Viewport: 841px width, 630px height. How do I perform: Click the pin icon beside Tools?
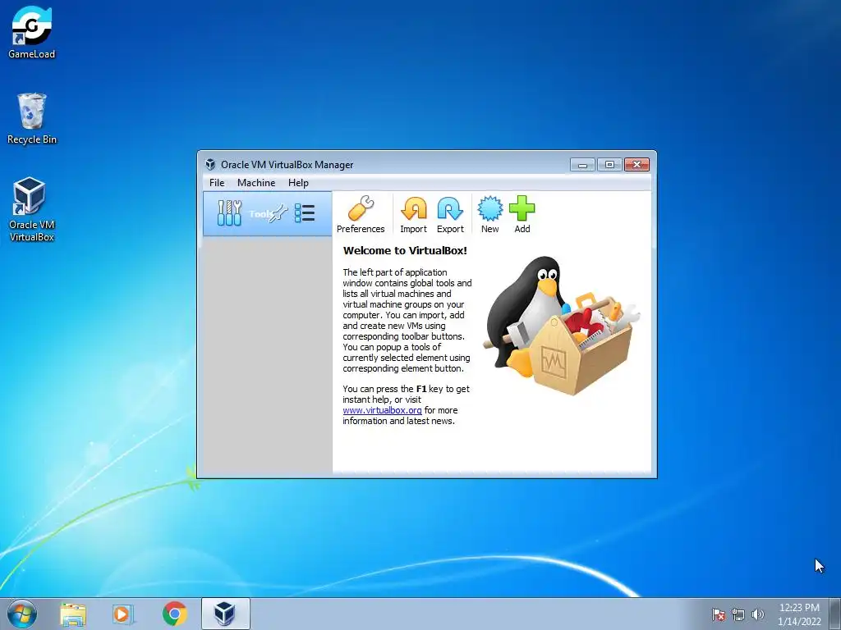[x=279, y=213]
